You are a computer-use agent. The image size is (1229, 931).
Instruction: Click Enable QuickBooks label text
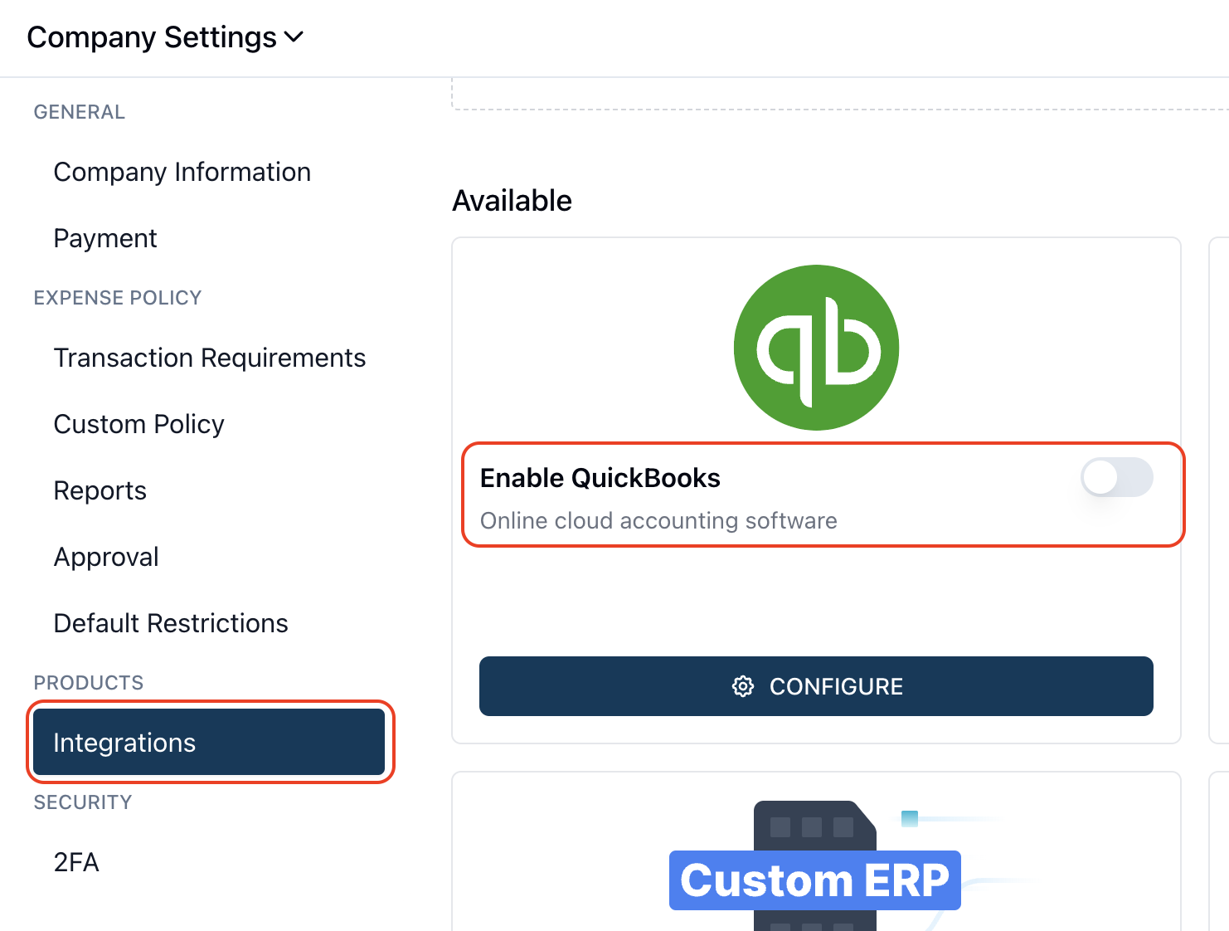pyautogui.click(x=600, y=478)
